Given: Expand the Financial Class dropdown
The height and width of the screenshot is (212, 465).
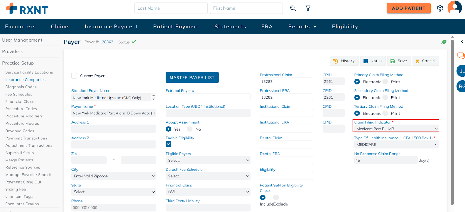Looking at the screenshot, I should 208,192.
